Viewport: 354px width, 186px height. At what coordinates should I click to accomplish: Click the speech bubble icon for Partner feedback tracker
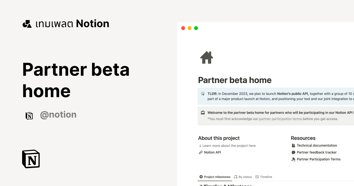pyautogui.click(x=293, y=152)
